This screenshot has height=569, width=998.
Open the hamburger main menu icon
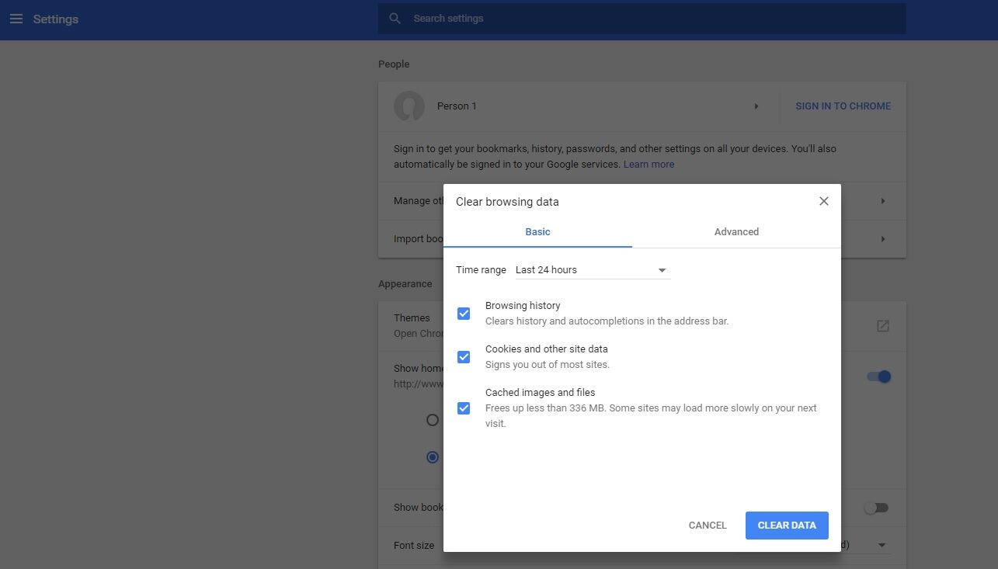16,19
